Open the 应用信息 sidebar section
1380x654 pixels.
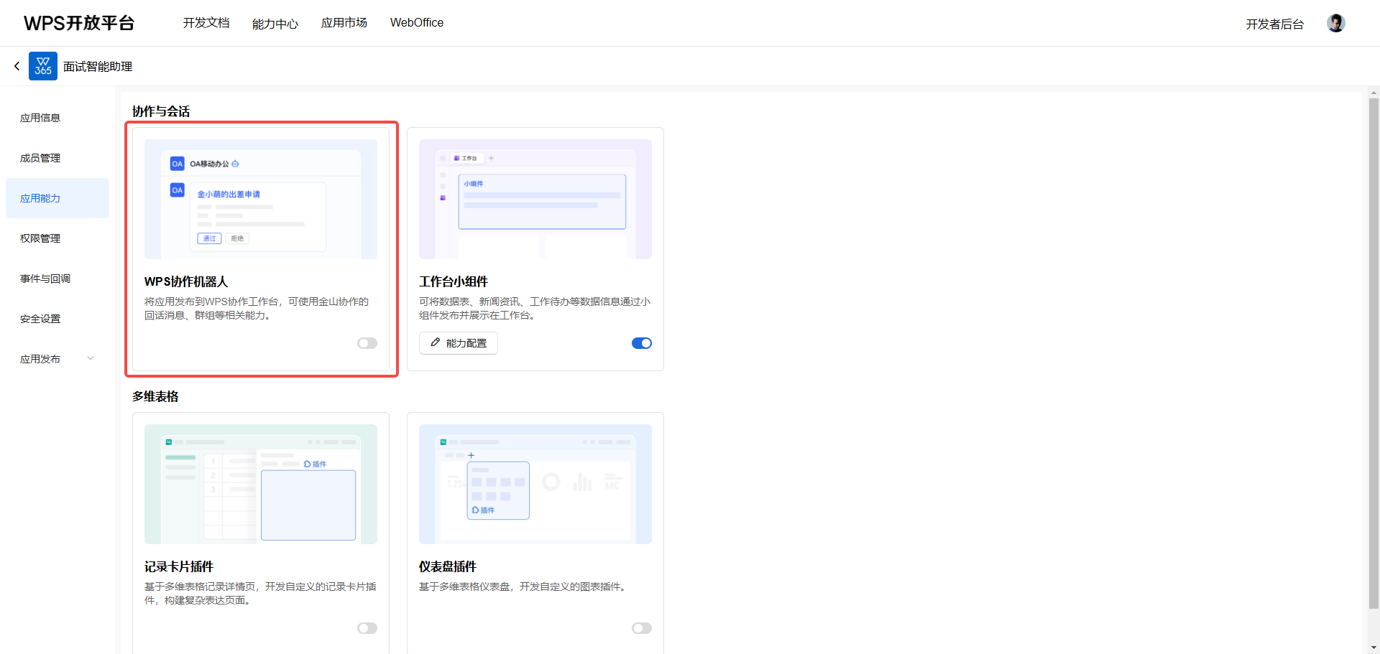[x=57, y=118]
